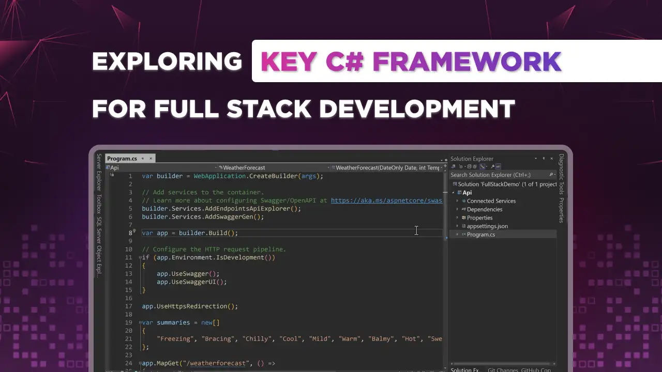Select appsettings.json file
The height and width of the screenshot is (372, 662).
point(488,226)
